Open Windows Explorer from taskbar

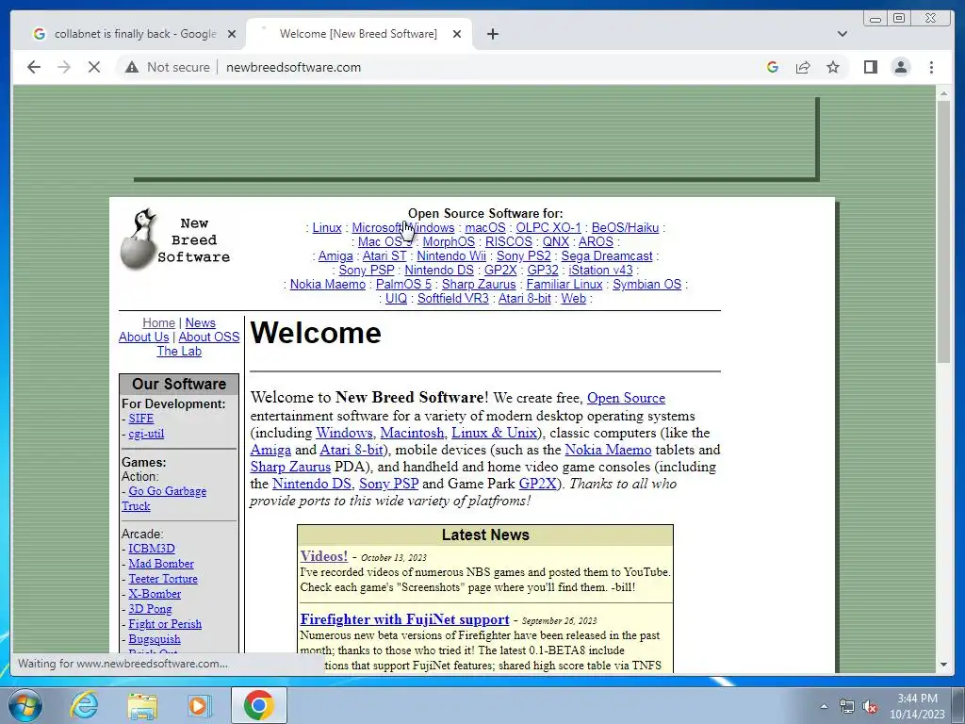[142, 705]
